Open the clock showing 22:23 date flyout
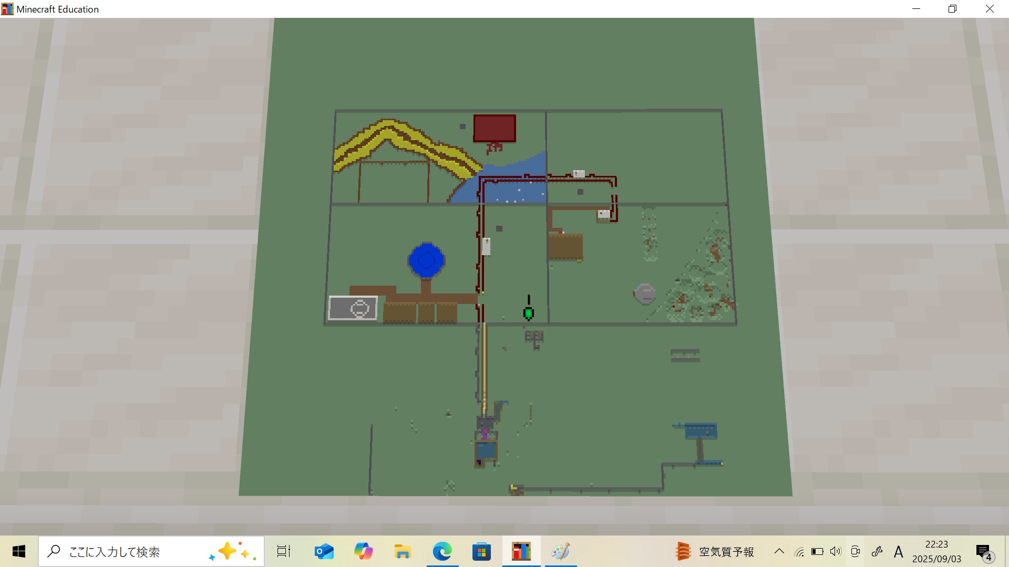Viewport: 1009px width, 567px height. pos(936,552)
